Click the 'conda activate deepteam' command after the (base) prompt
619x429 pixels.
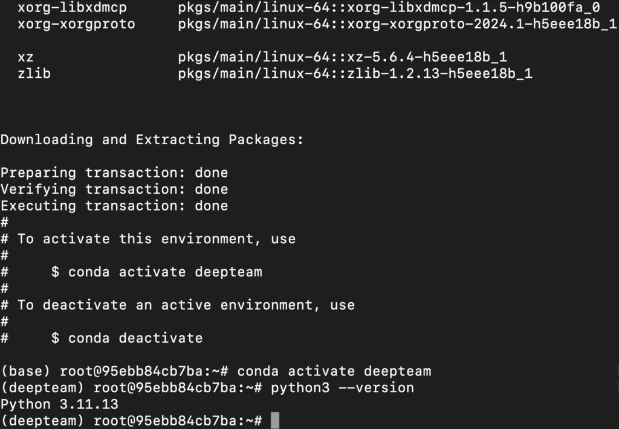(334, 371)
